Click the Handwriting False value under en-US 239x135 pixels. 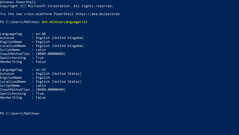pos(41,97)
